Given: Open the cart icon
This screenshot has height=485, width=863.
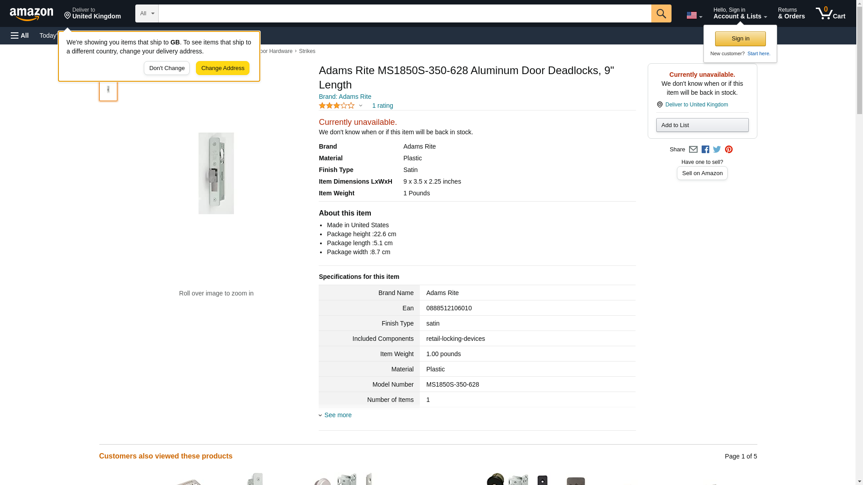Looking at the screenshot, I should pyautogui.click(x=830, y=13).
